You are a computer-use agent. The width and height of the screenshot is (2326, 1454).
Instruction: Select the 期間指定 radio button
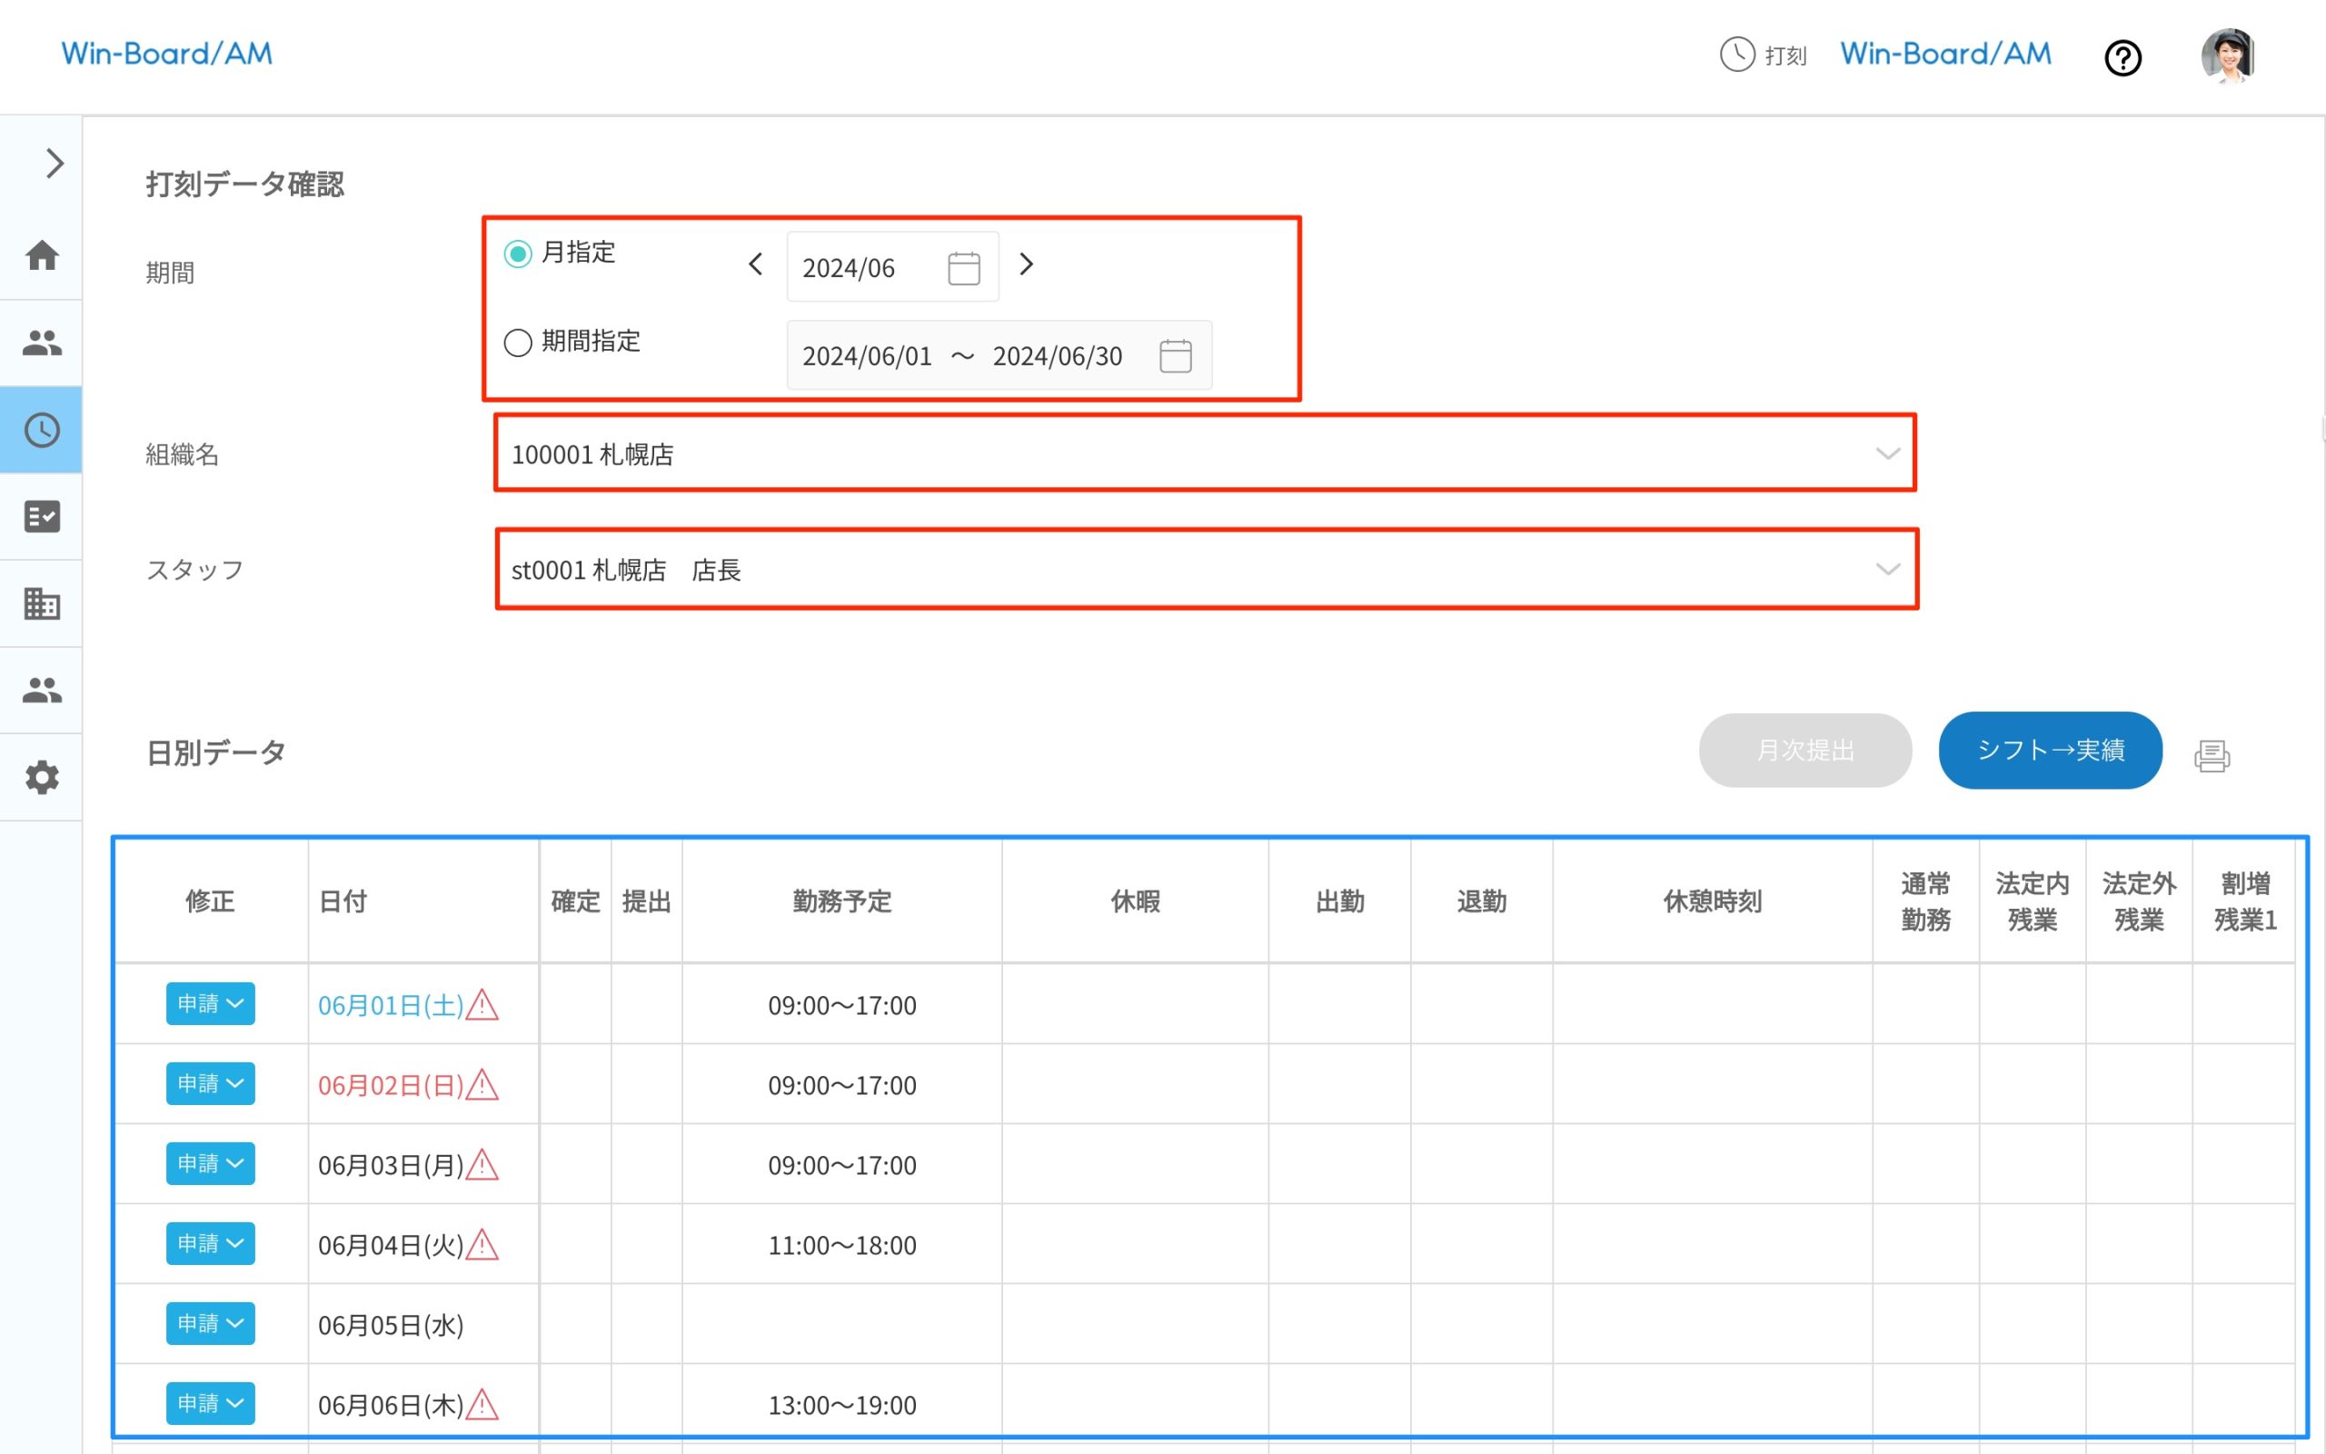coord(518,343)
